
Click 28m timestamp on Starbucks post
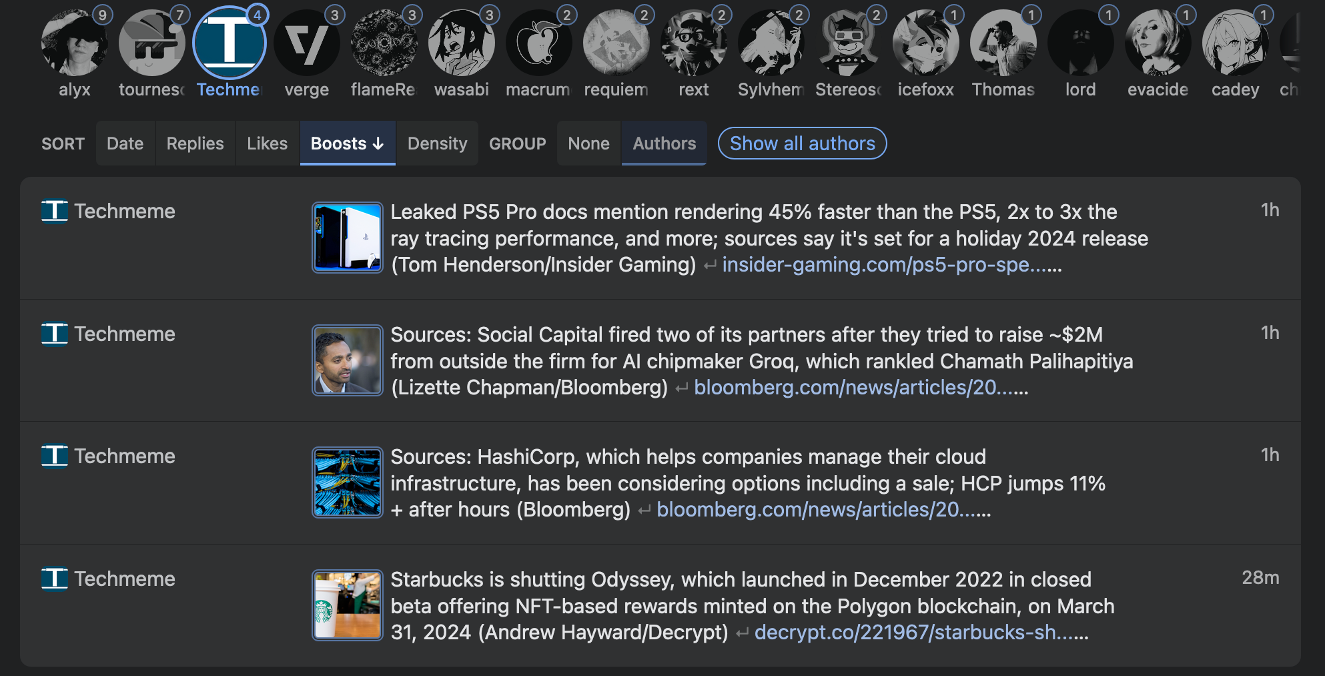(x=1260, y=578)
